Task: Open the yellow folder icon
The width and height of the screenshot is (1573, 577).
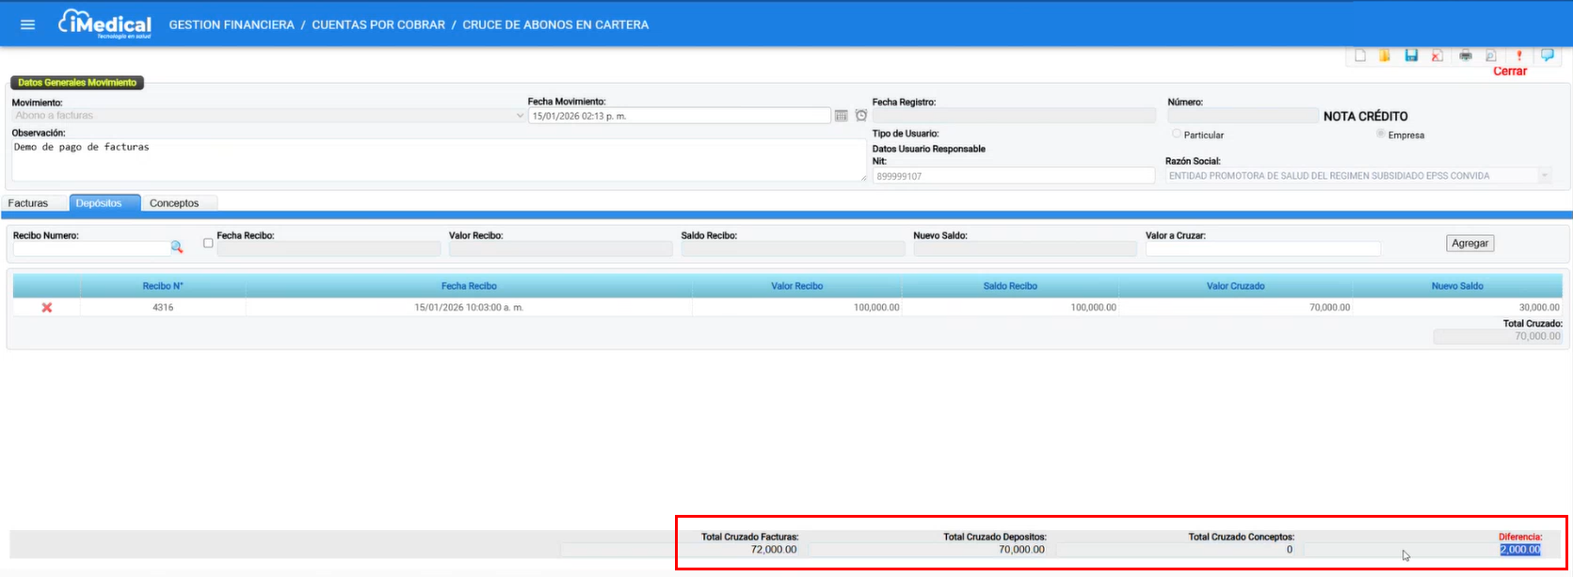Action: [x=1385, y=56]
